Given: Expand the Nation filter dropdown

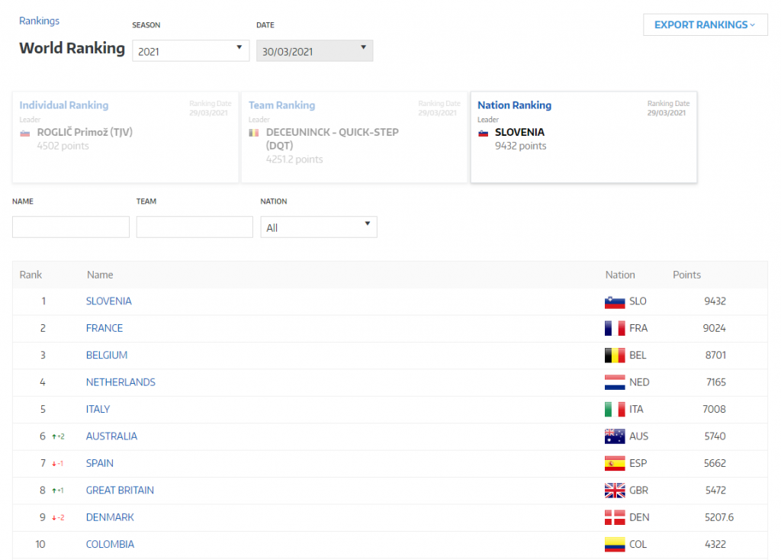Looking at the screenshot, I should click(x=319, y=227).
